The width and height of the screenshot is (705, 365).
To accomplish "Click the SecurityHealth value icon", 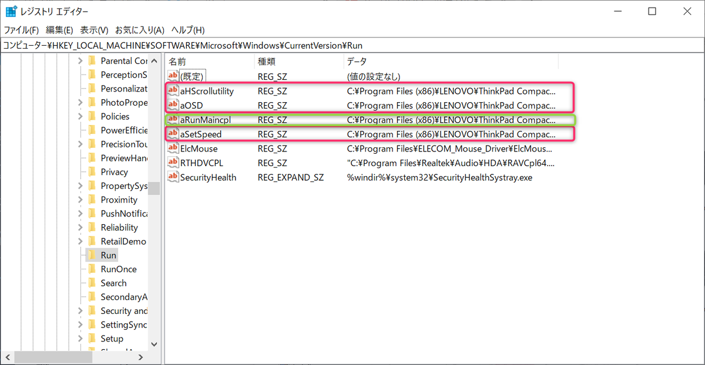I will pyautogui.click(x=173, y=177).
